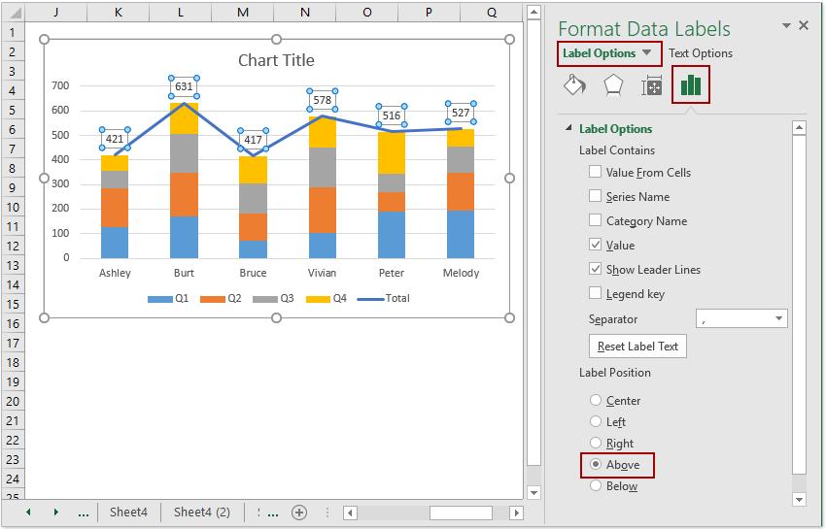This screenshot has width=826, height=529.
Task: Click the Reset Label Text button
Action: point(637,347)
